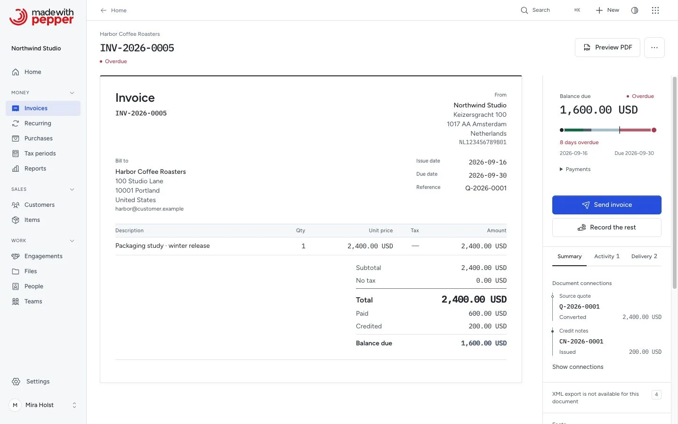Collapse the WORK sidebar group
678x424 pixels.
pyautogui.click(x=72, y=241)
